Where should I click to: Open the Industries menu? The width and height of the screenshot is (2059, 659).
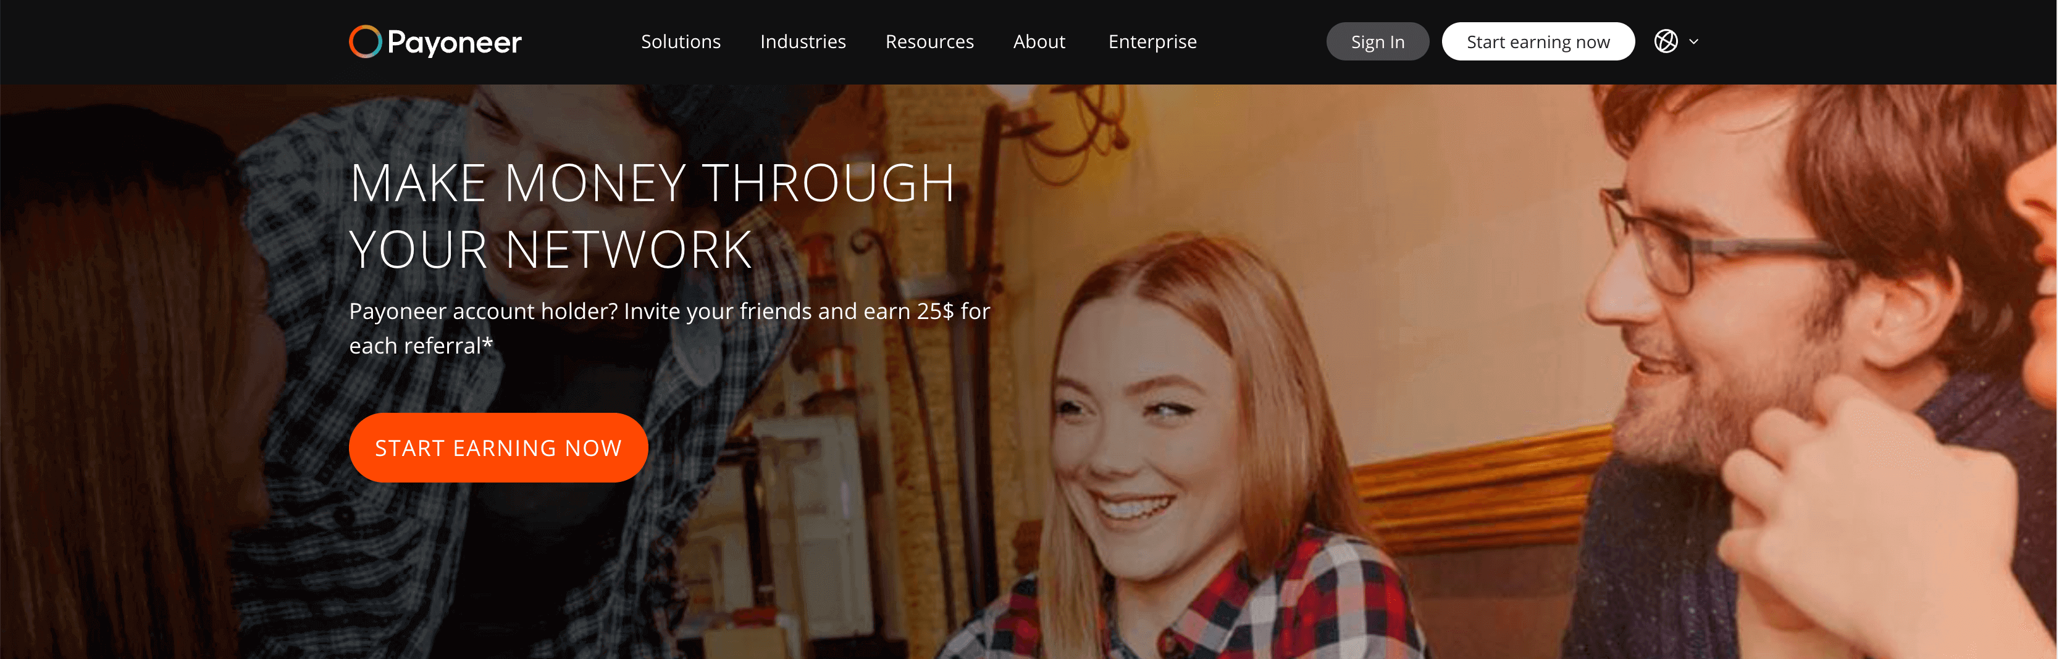pyautogui.click(x=802, y=41)
